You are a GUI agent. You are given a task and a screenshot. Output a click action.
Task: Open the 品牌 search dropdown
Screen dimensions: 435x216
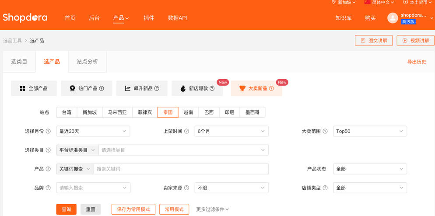point(93,188)
